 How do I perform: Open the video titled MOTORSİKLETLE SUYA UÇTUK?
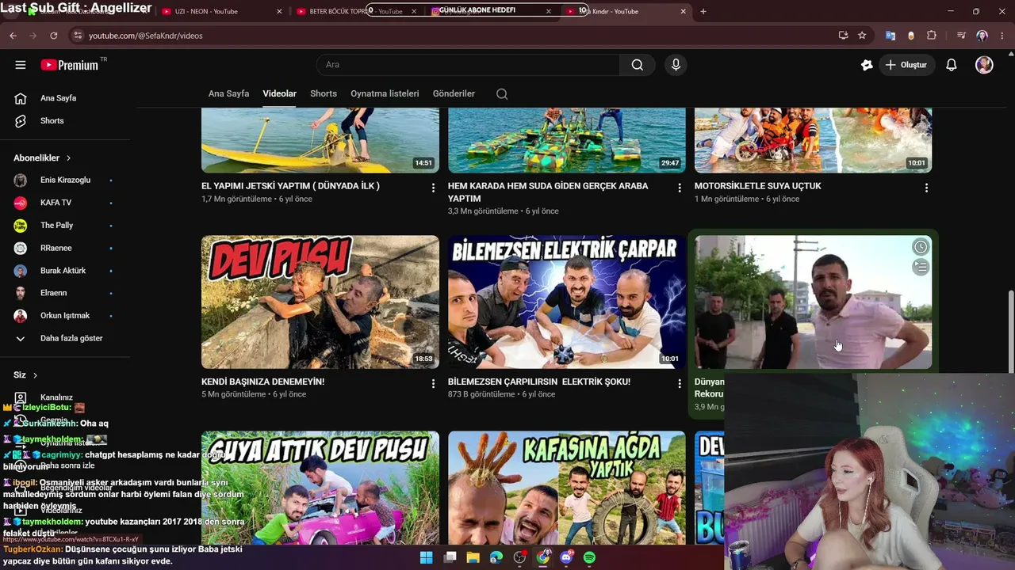pos(757,186)
